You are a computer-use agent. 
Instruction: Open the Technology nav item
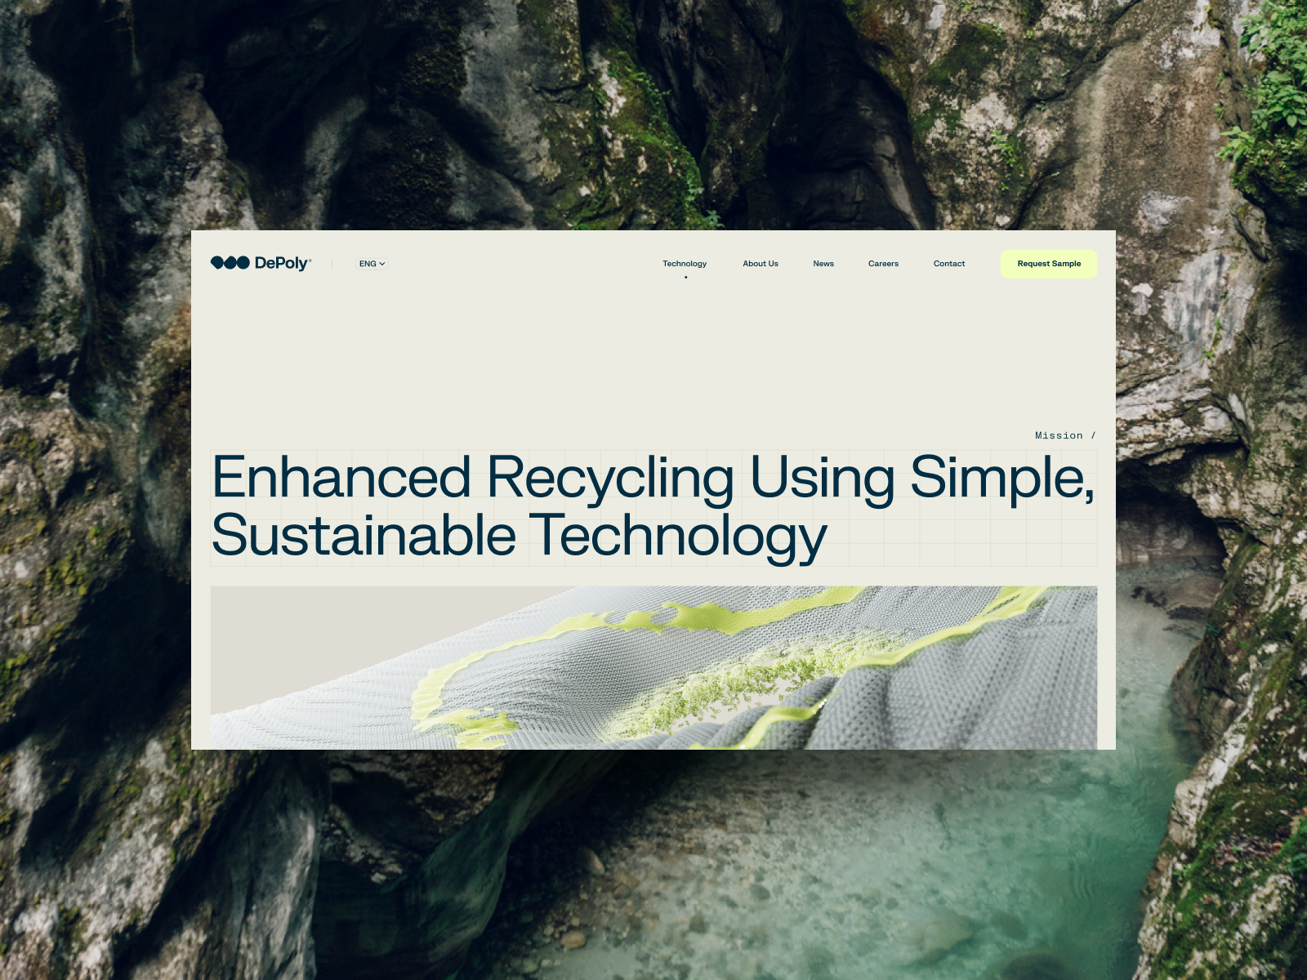tap(685, 264)
